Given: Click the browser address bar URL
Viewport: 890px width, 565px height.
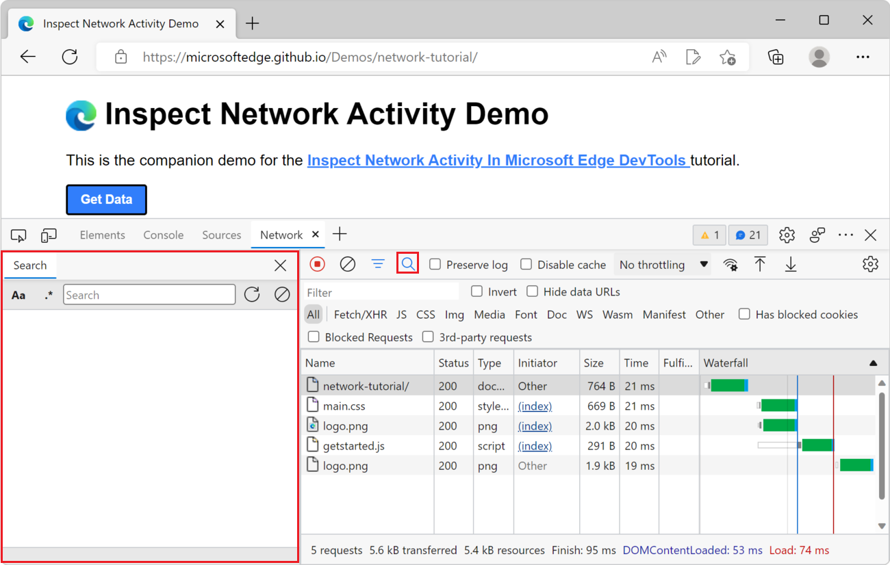Looking at the screenshot, I should click(310, 57).
